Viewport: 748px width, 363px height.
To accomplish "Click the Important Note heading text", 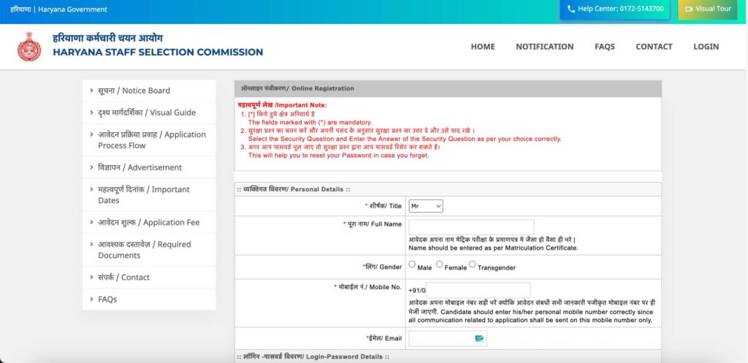I will (282, 105).
